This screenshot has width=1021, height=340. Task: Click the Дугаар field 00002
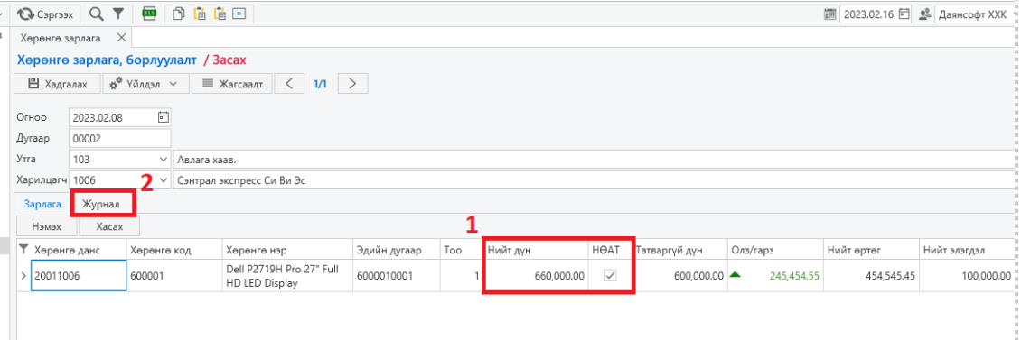pos(120,139)
